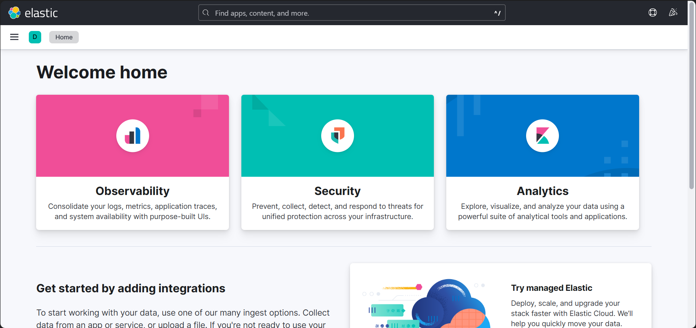Click the search magnifier icon
This screenshot has height=328, width=696.
[206, 13]
